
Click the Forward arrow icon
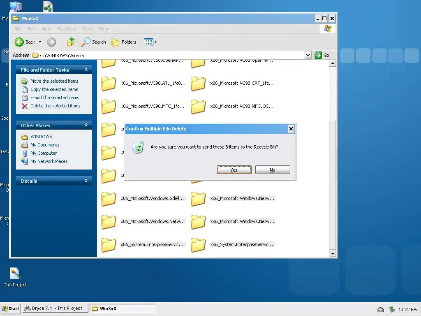tap(51, 42)
